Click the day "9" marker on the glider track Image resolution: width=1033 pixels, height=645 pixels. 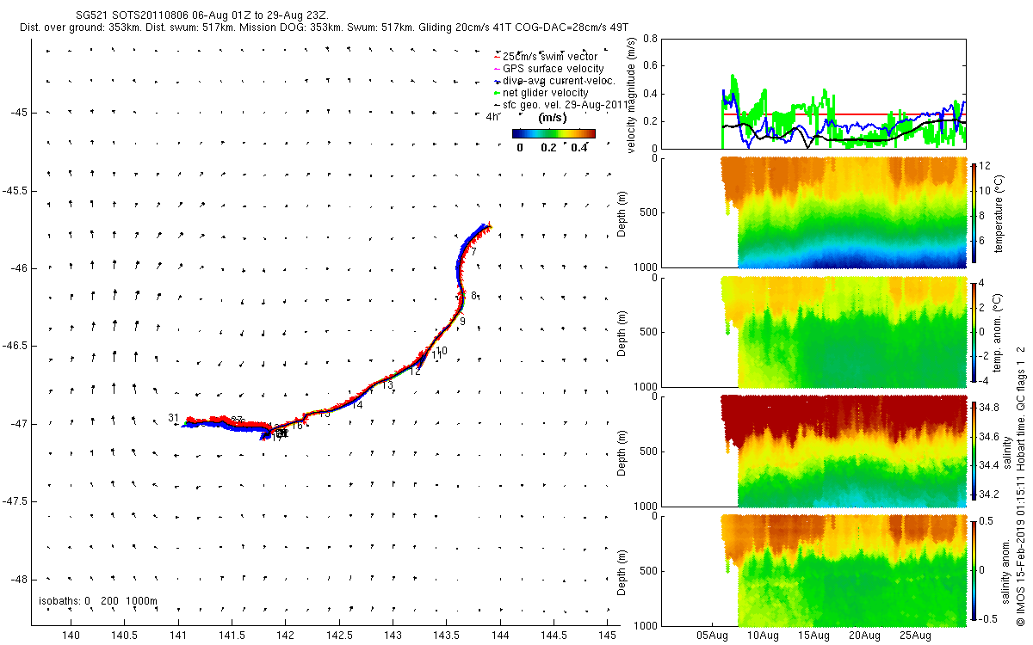[462, 322]
